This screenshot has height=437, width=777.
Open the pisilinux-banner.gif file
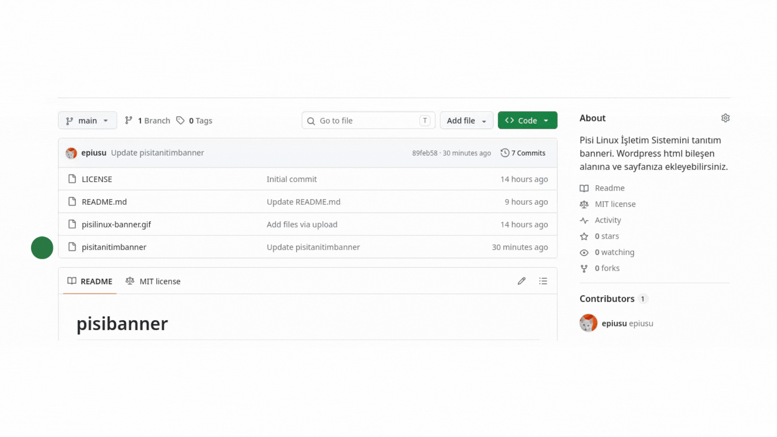(116, 225)
